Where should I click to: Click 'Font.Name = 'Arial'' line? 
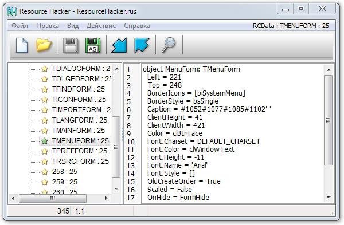coord(177,165)
